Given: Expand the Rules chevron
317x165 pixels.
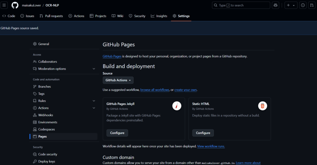Looking at the screenshot, I should click(94, 101).
